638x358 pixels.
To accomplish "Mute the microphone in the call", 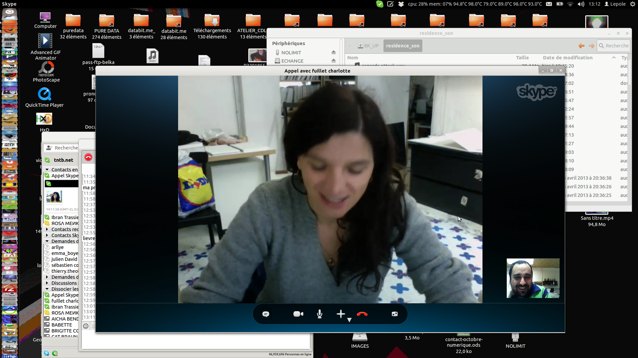I will click(x=319, y=314).
